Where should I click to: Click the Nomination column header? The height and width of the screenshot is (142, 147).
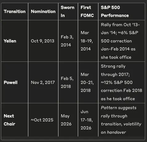tap(43, 11)
